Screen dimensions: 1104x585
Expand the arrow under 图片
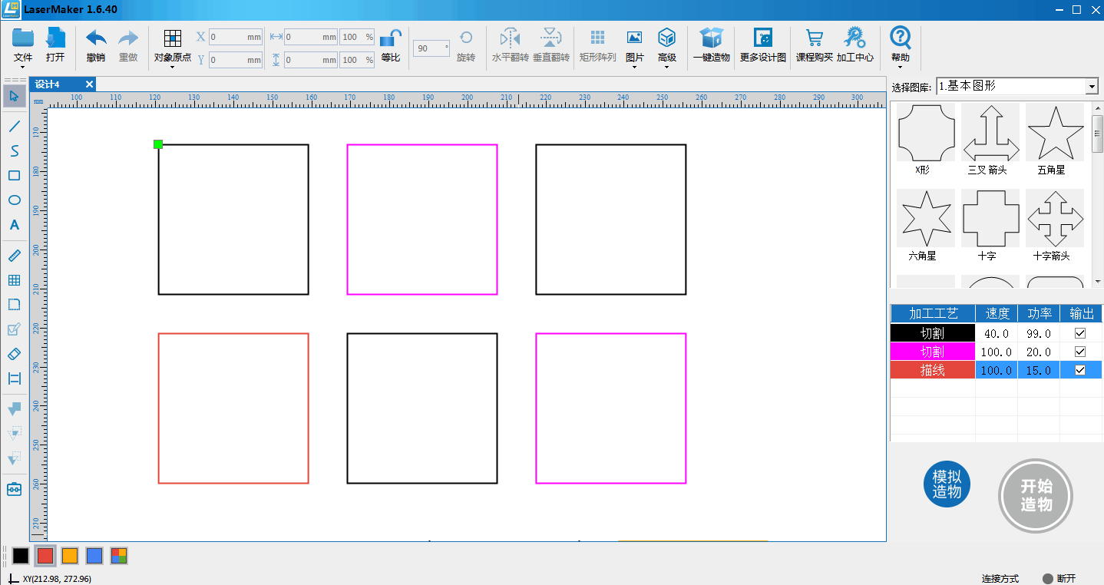tap(634, 67)
